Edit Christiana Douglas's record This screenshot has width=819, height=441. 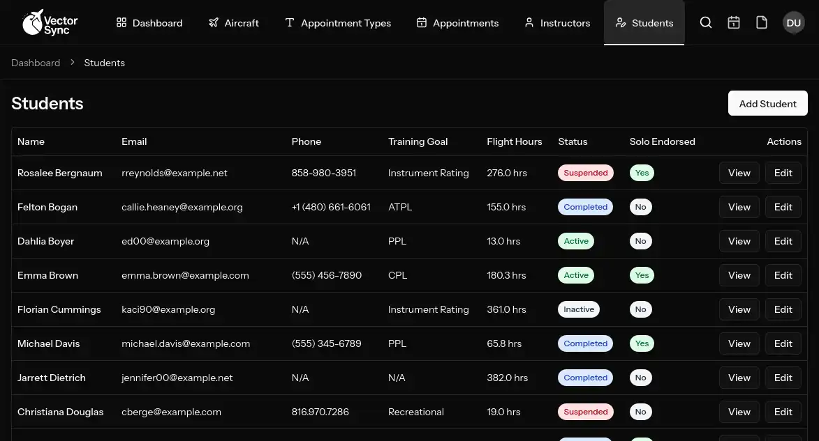(783, 411)
